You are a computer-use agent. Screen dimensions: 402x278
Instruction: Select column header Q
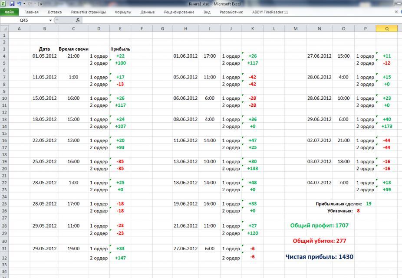click(x=387, y=29)
